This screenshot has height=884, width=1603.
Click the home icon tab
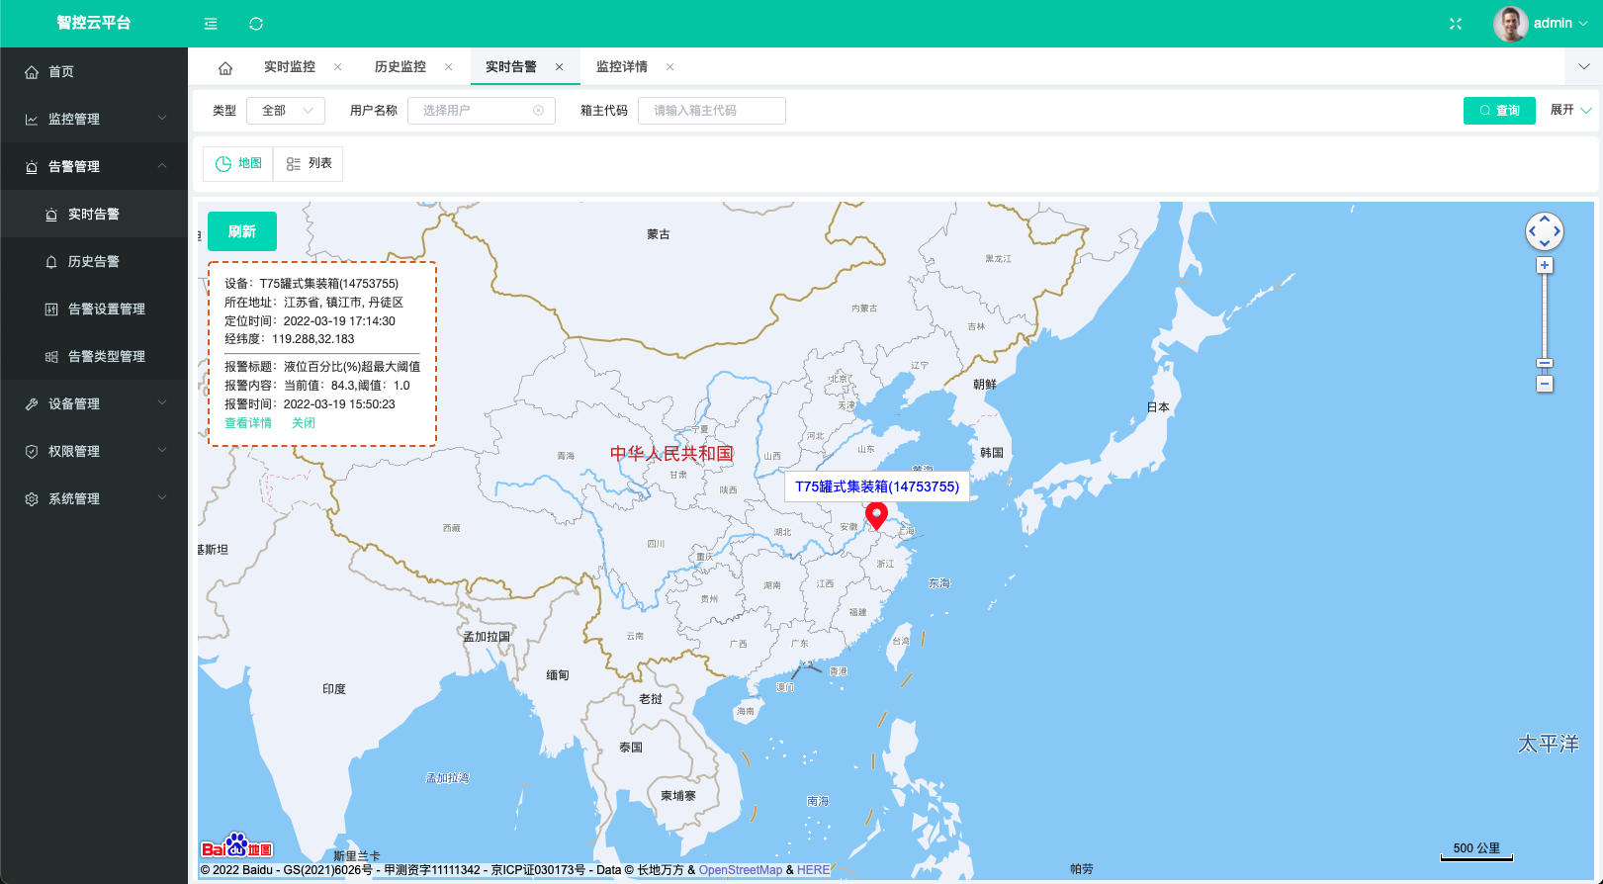click(x=225, y=67)
